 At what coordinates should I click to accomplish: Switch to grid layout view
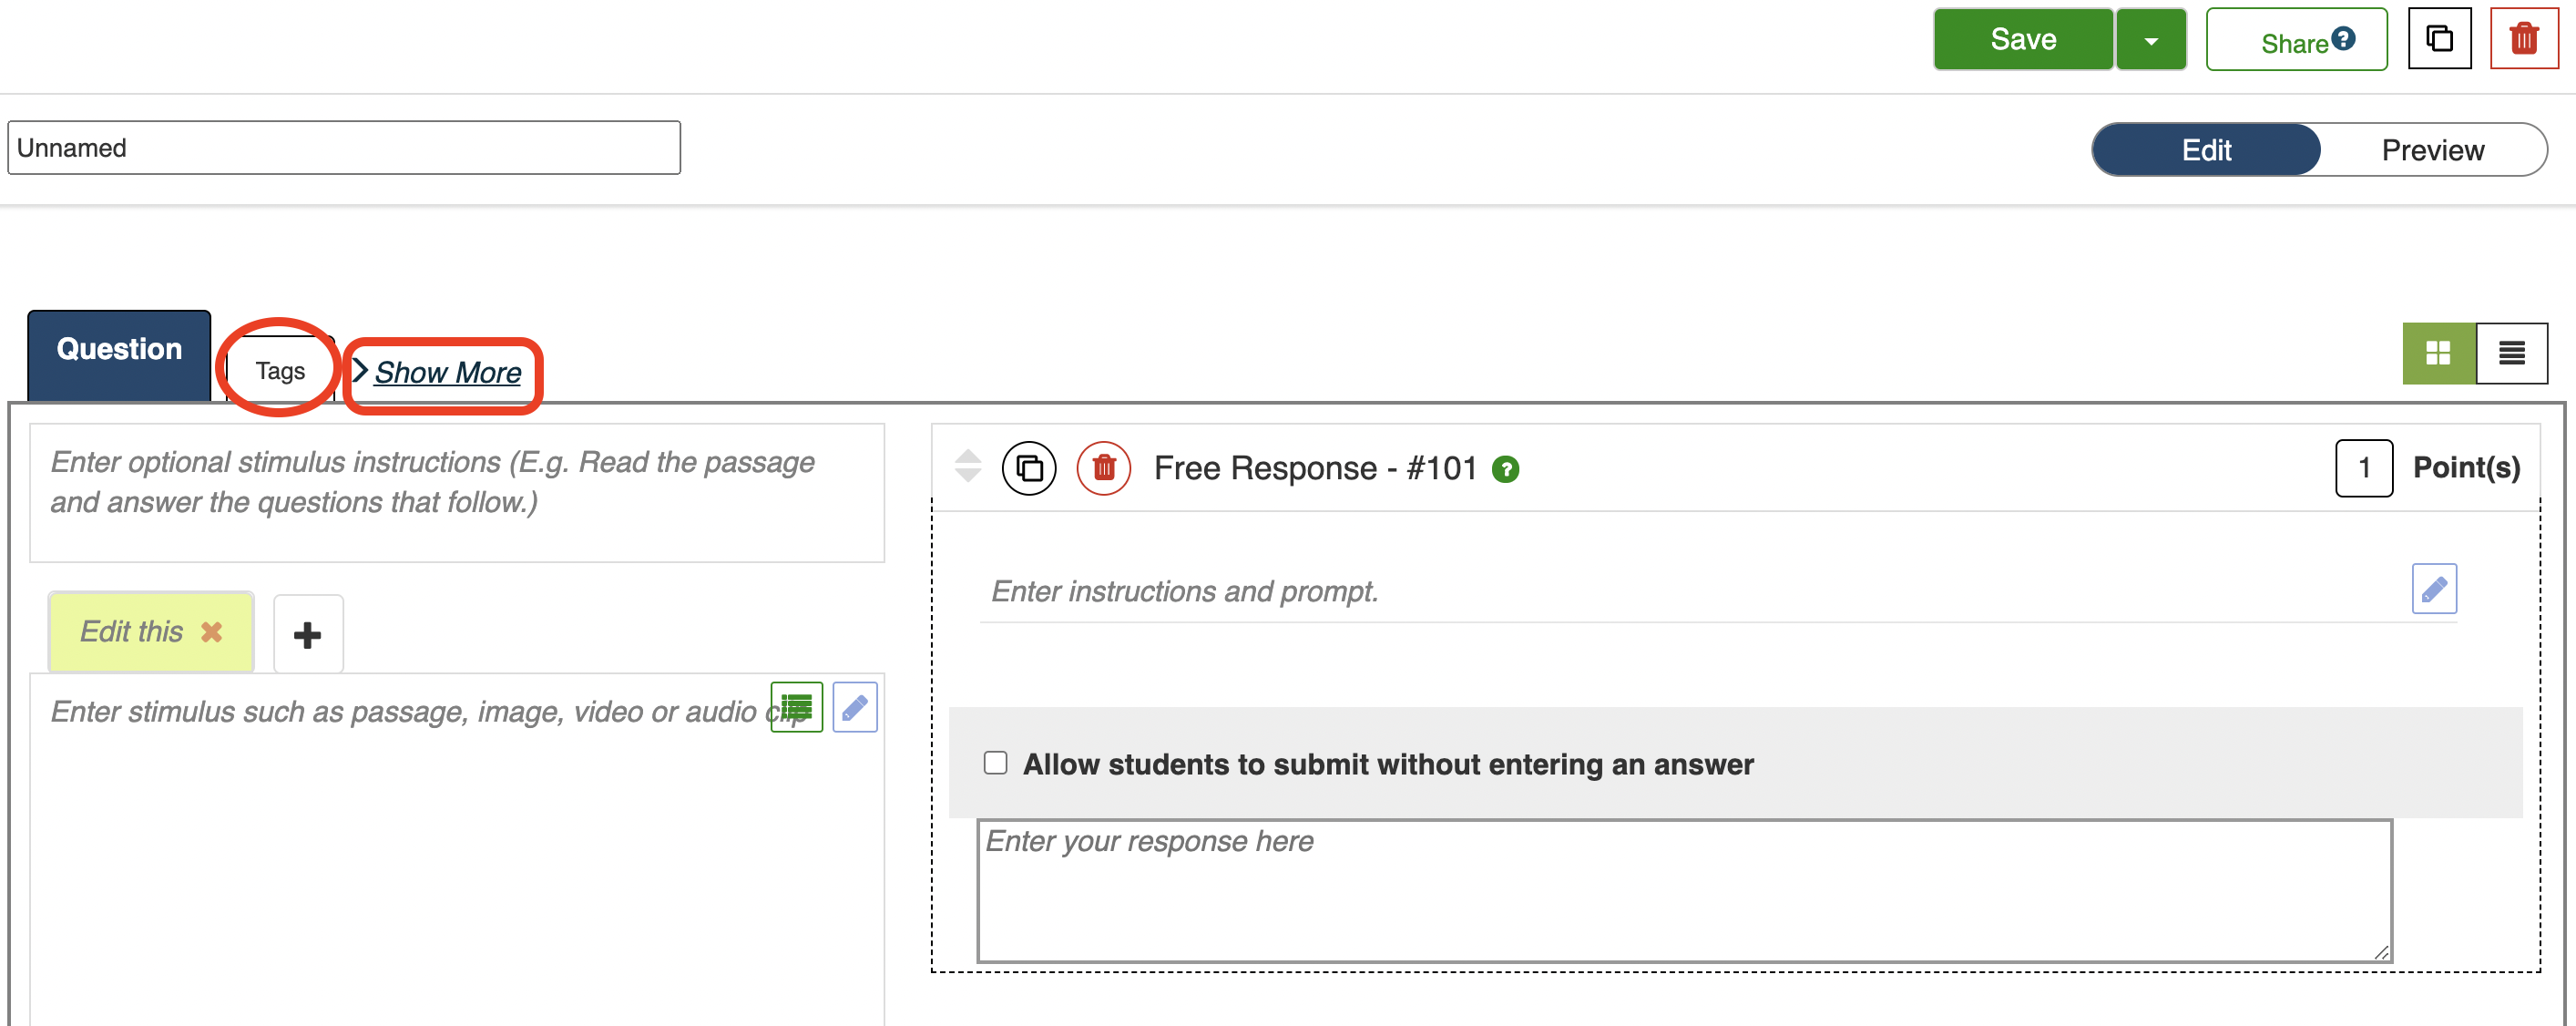pyautogui.click(x=2438, y=353)
